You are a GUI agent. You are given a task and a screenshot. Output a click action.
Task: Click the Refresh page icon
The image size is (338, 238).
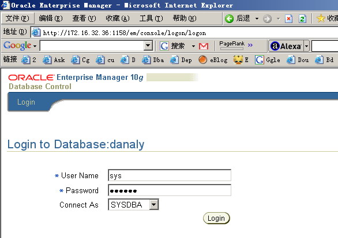(302, 19)
